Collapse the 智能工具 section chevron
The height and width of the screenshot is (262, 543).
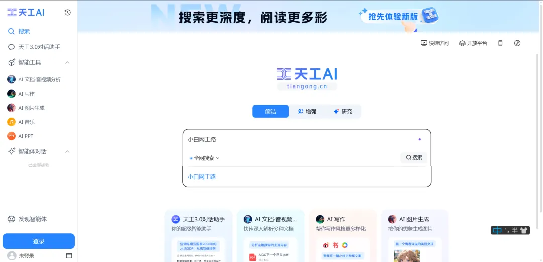coord(67,63)
